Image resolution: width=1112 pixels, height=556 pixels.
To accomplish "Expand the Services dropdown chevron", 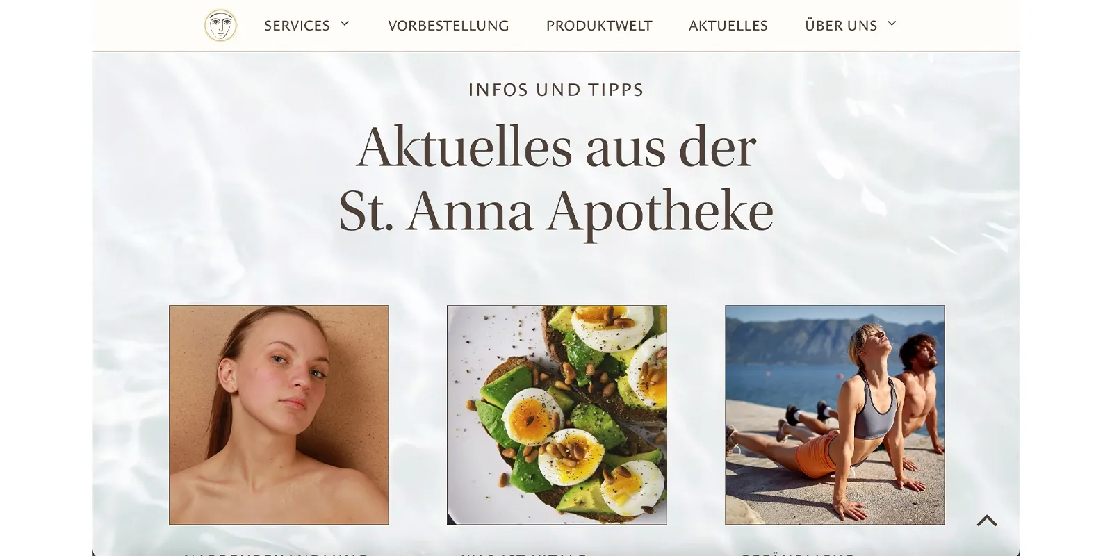I will click(x=345, y=24).
